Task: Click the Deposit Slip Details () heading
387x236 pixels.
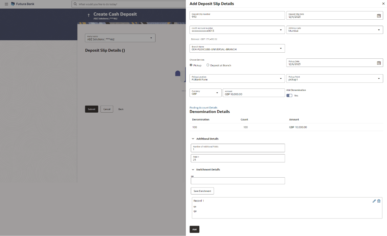Action: [x=105, y=50]
